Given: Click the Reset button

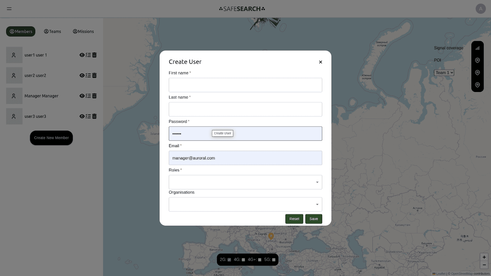Looking at the screenshot, I should point(294,219).
